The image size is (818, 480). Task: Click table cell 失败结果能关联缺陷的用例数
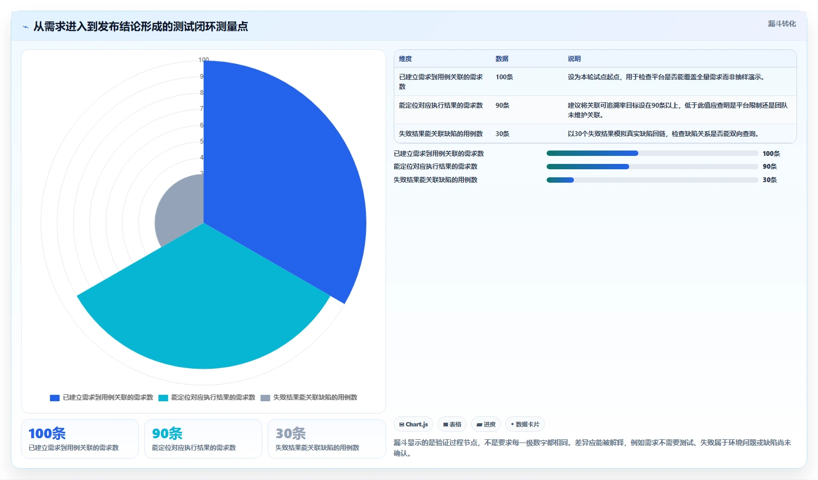(441, 134)
